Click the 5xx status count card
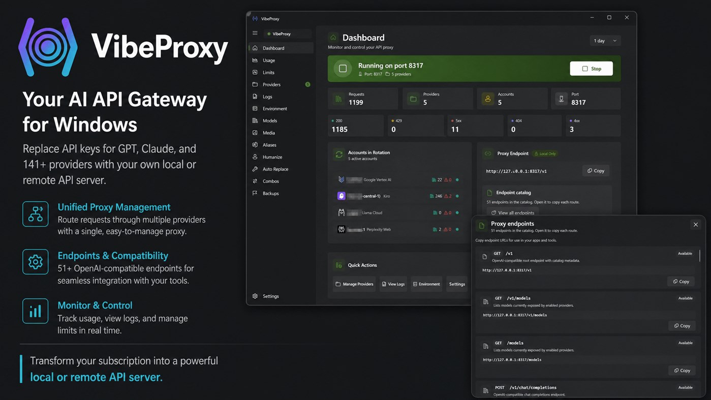This screenshot has width=711, height=400. [x=475, y=126]
